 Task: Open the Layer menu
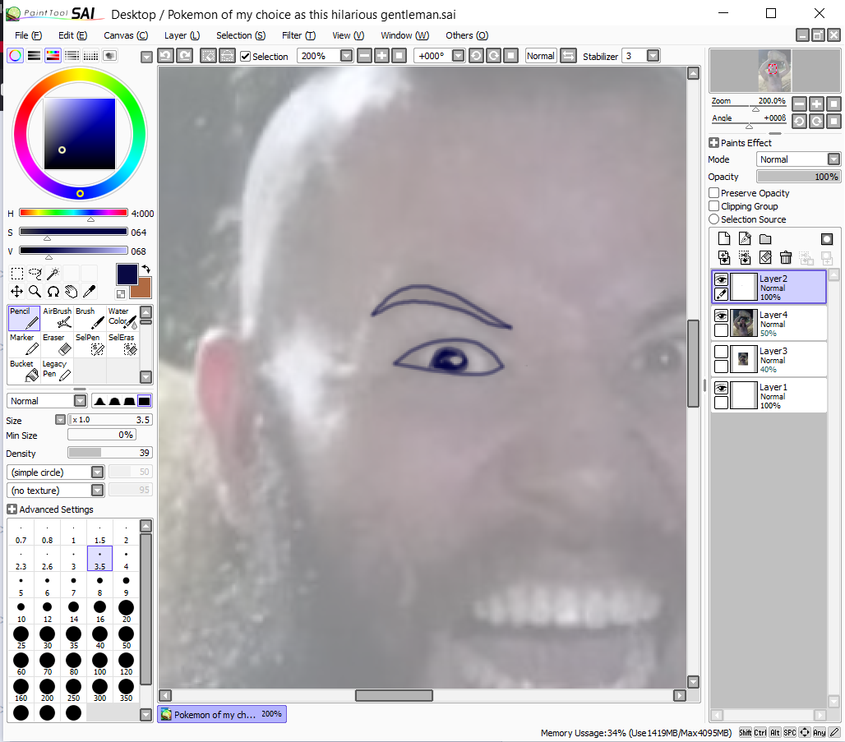click(x=182, y=35)
